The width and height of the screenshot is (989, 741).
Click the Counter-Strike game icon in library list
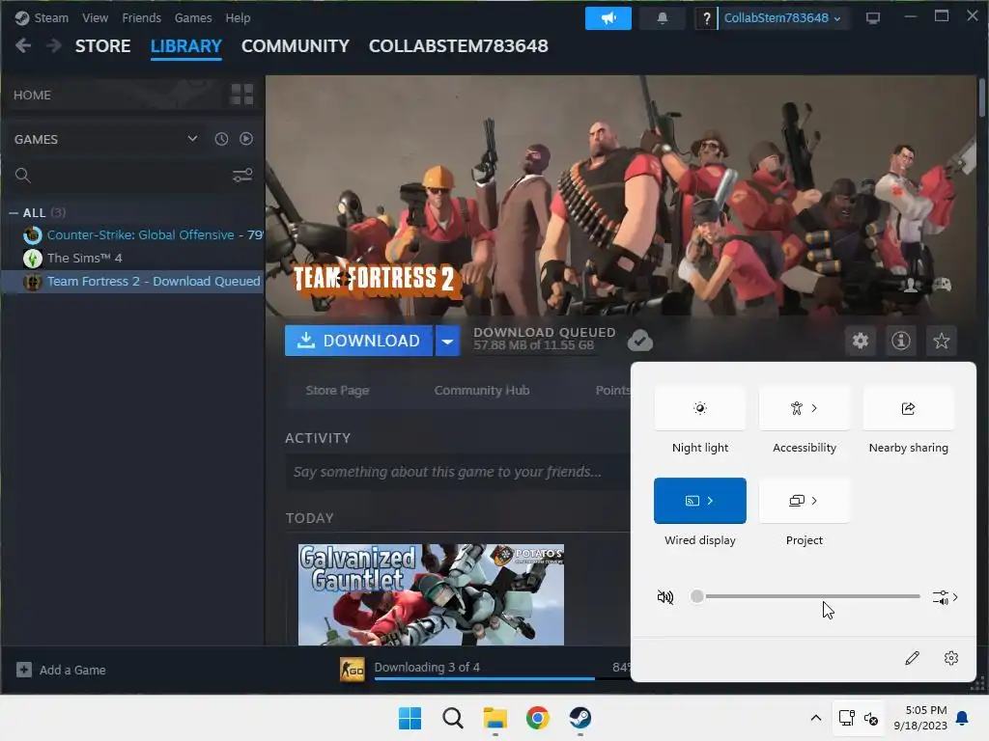coord(33,235)
